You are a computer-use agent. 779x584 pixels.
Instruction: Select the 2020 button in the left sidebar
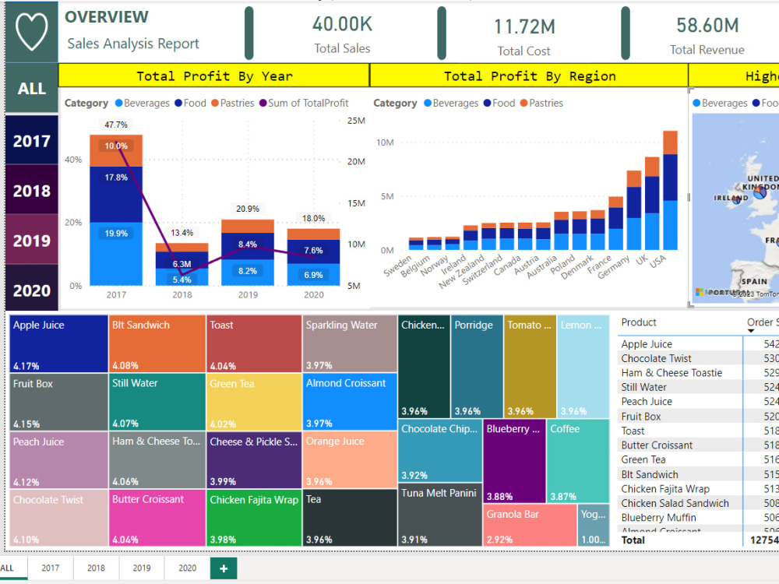tap(31, 289)
